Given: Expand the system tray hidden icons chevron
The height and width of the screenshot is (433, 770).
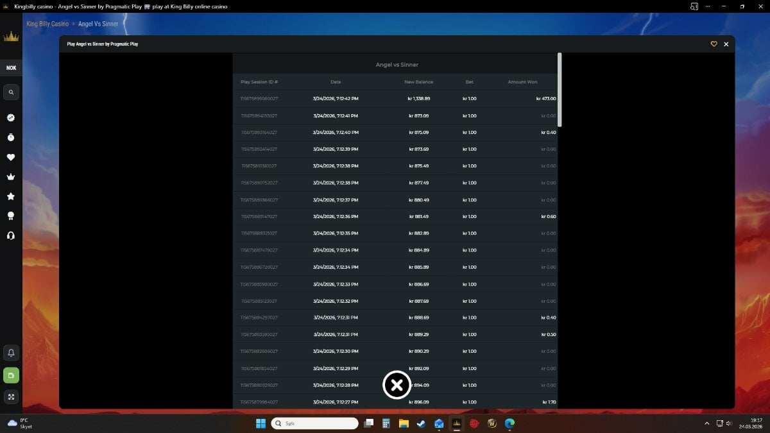Looking at the screenshot, I should click(x=707, y=423).
